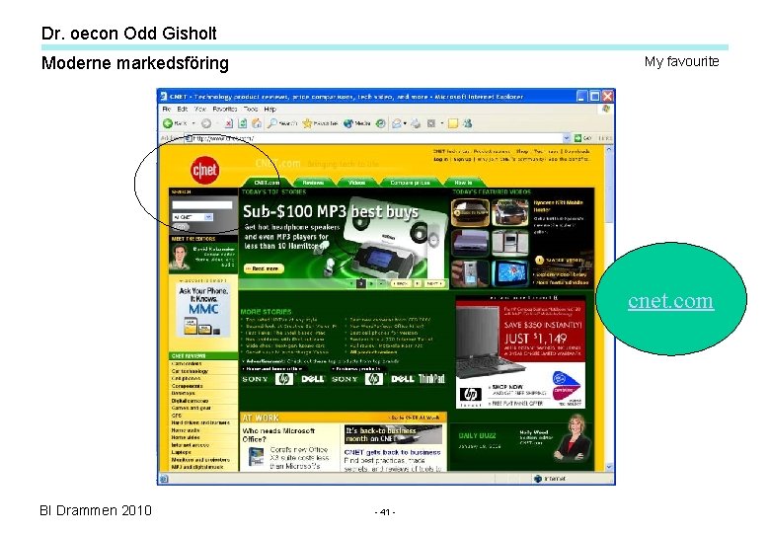Click the Internet zone status bar icon

tap(538, 479)
